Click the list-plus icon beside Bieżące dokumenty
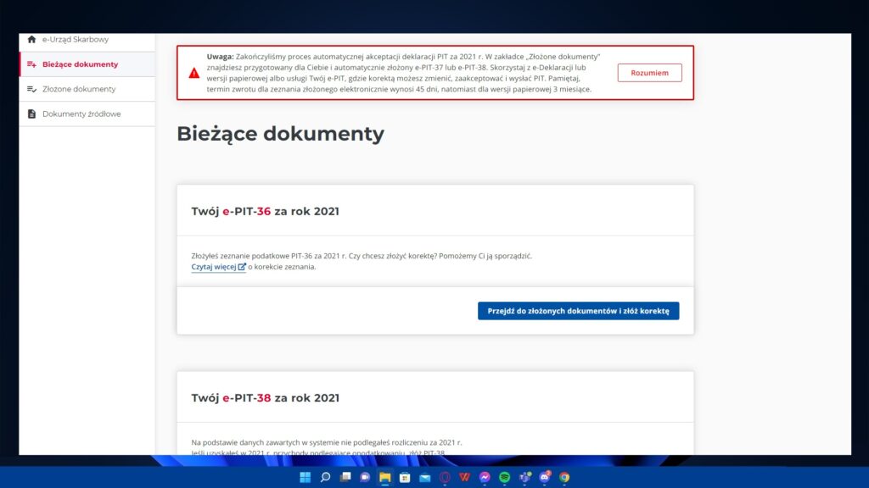Viewport: 869px width, 488px height. pos(31,64)
